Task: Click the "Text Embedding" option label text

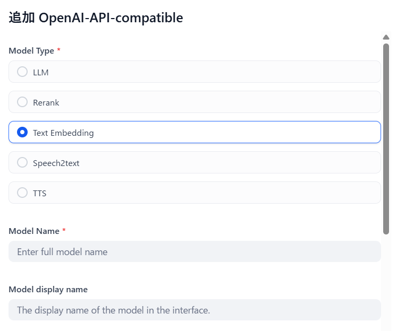Action: click(63, 133)
